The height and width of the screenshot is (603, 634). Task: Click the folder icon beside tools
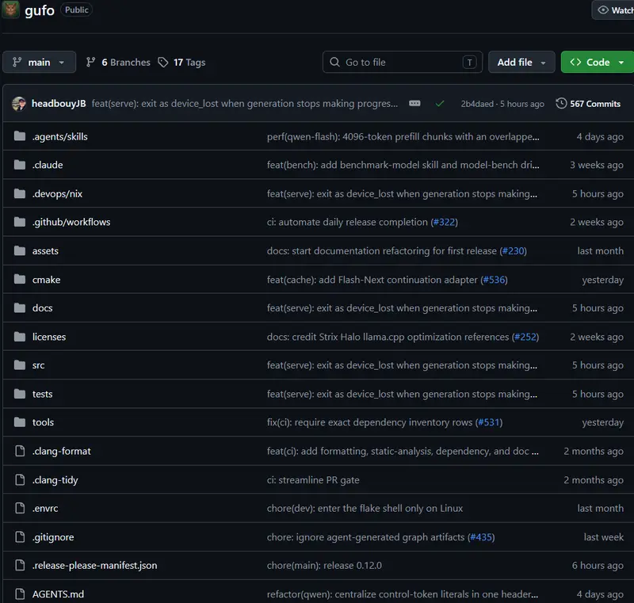click(19, 422)
